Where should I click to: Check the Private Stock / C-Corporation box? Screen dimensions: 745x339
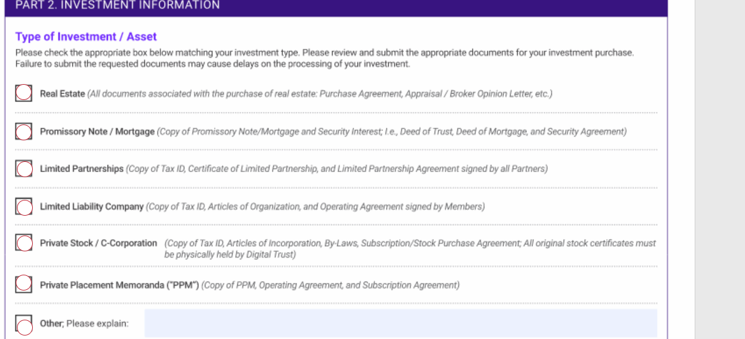tap(23, 243)
